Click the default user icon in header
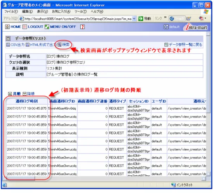The width and height of the screenshot is (214, 194). point(166,27)
